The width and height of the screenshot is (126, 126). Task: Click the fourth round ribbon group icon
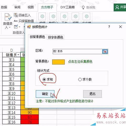[75, 16]
